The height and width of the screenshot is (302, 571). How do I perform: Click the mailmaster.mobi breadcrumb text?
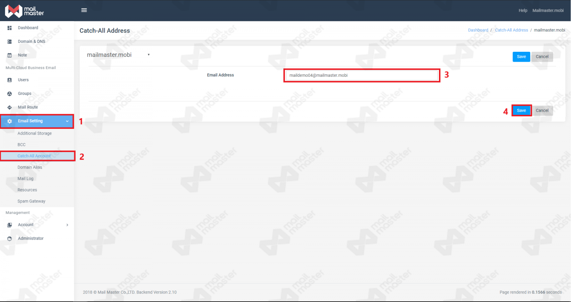(x=550, y=30)
